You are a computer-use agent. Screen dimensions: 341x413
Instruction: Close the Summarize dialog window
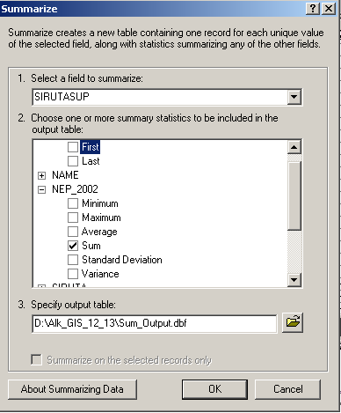coord(329,9)
